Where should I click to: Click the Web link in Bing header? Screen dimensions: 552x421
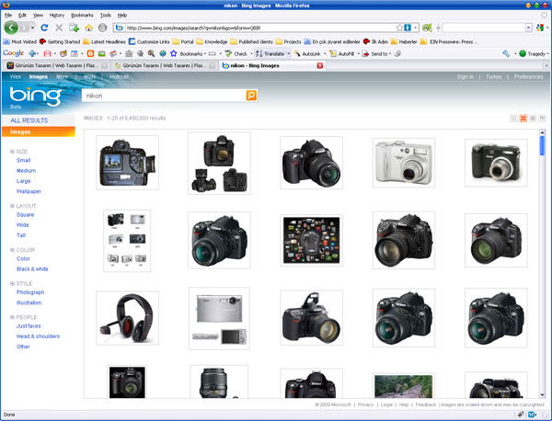pyautogui.click(x=15, y=76)
